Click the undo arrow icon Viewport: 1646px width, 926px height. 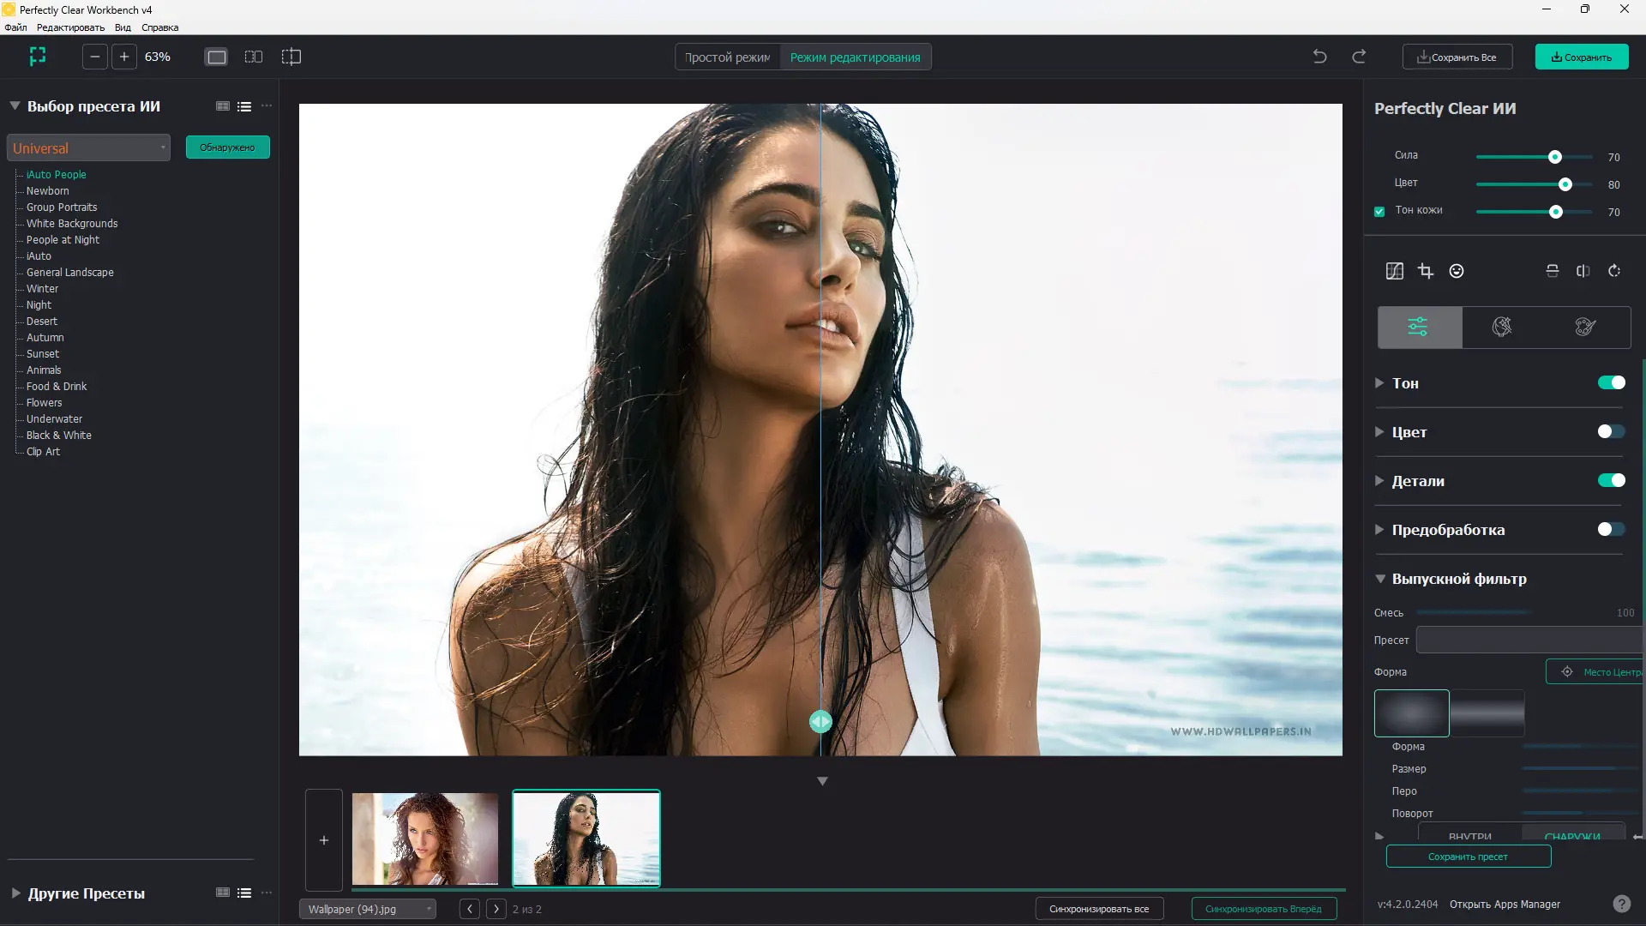pos(1319,57)
